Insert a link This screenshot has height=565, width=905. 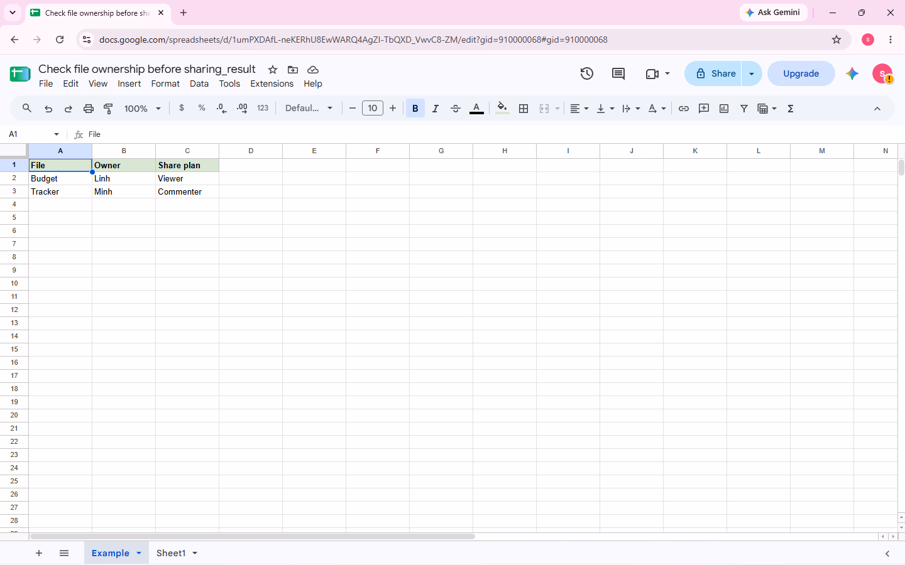[x=684, y=109]
